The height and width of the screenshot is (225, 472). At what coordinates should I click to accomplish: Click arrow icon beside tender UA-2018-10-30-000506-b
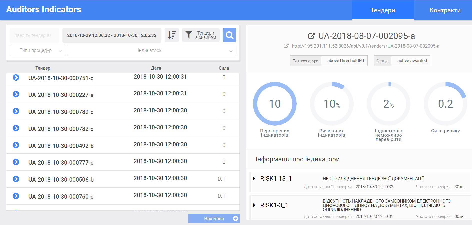click(x=16, y=179)
